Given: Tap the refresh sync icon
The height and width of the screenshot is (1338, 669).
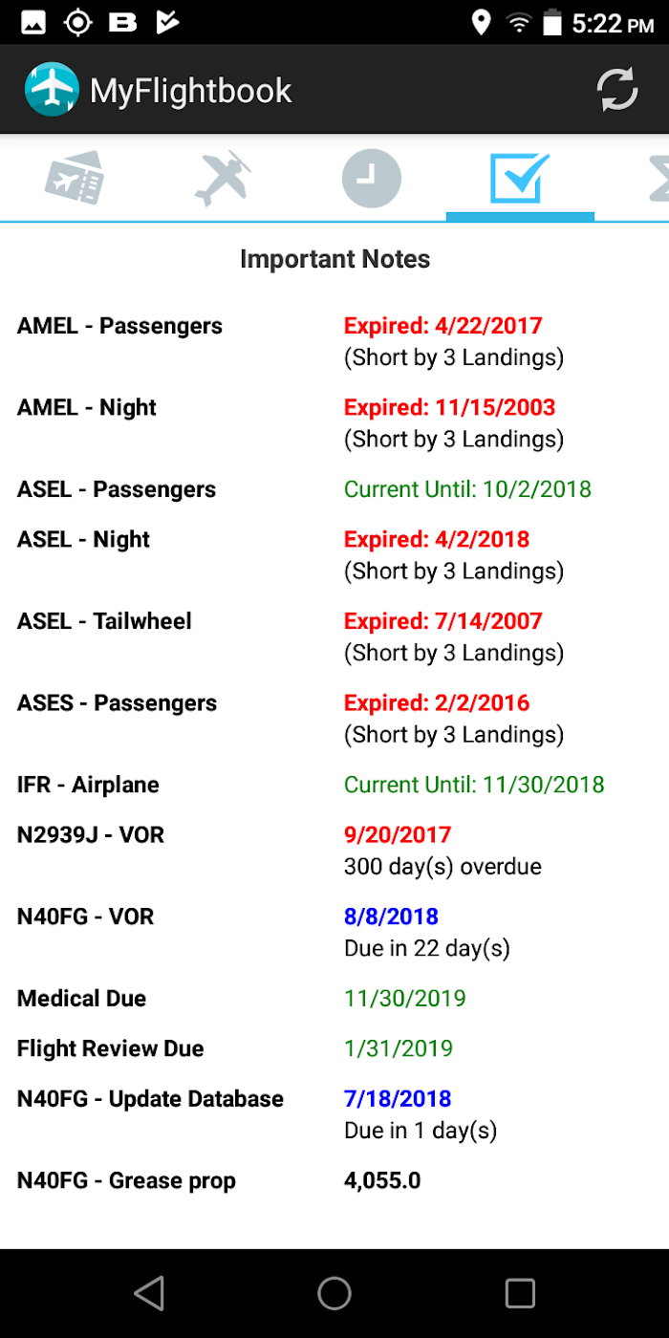Looking at the screenshot, I should pyautogui.click(x=616, y=90).
